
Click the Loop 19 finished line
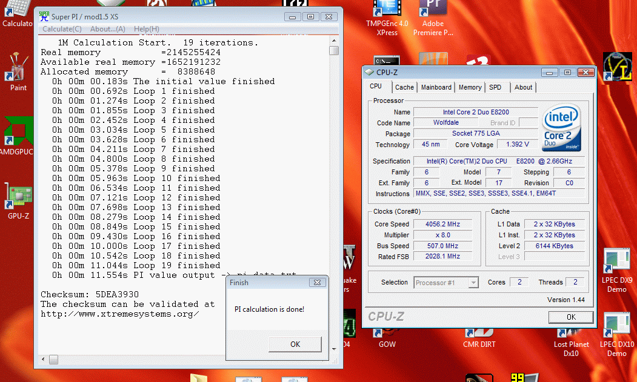click(x=136, y=266)
